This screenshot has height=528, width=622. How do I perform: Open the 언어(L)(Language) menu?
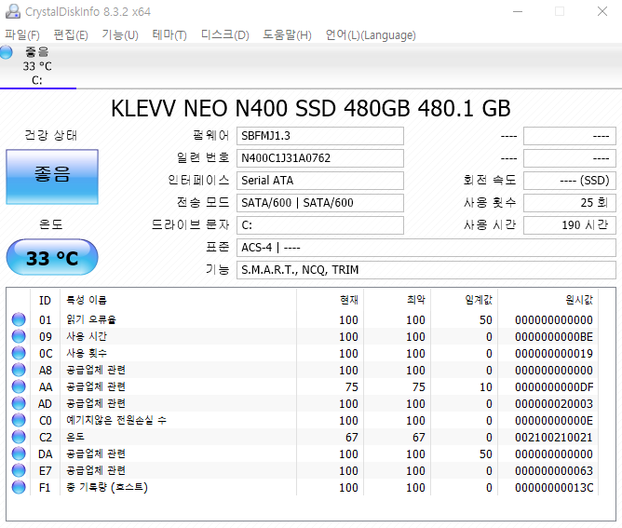tap(371, 34)
